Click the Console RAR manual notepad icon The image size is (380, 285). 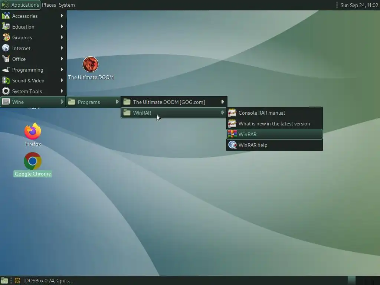click(x=232, y=113)
